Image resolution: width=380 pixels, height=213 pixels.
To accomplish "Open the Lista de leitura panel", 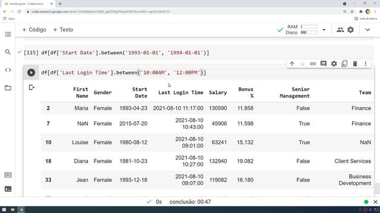I will pos(366,18).
